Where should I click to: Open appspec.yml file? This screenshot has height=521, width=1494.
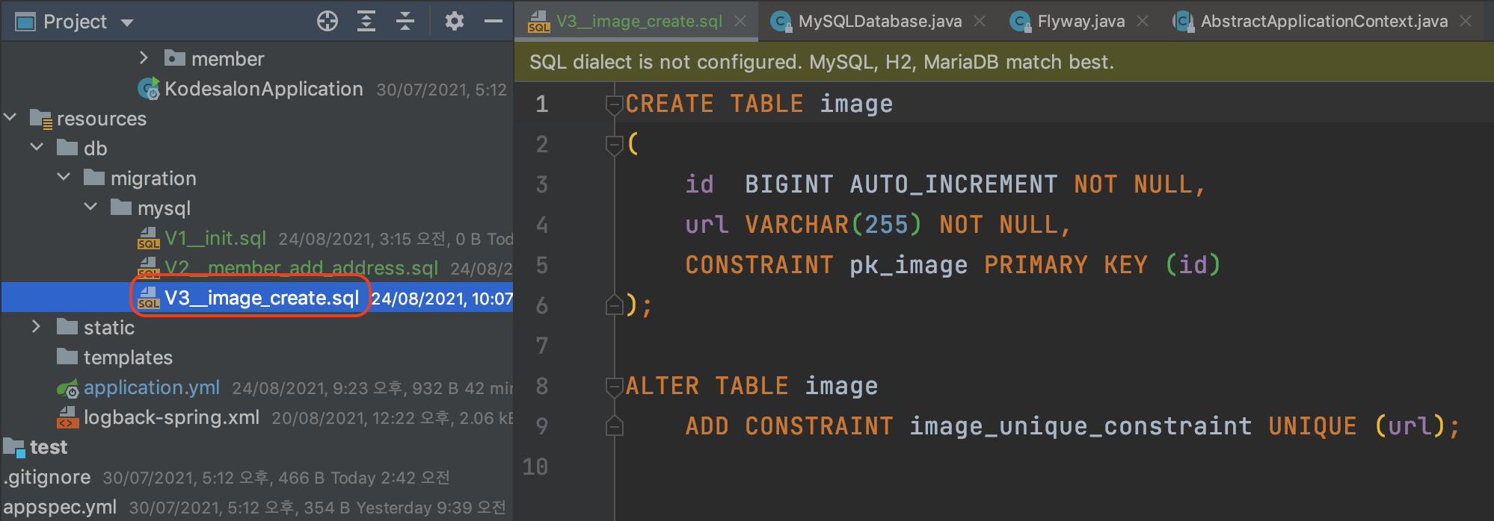(x=60, y=507)
